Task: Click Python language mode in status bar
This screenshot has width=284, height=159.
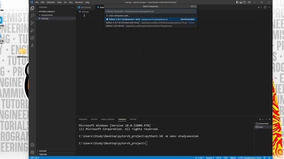Action: click(x=233, y=158)
